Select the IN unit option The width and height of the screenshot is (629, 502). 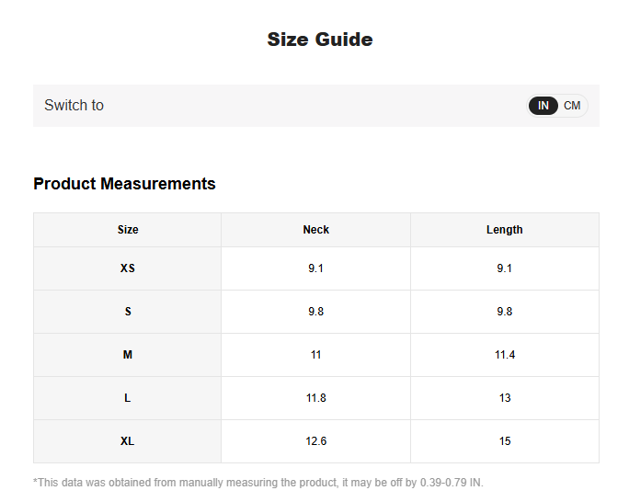pos(543,106)
